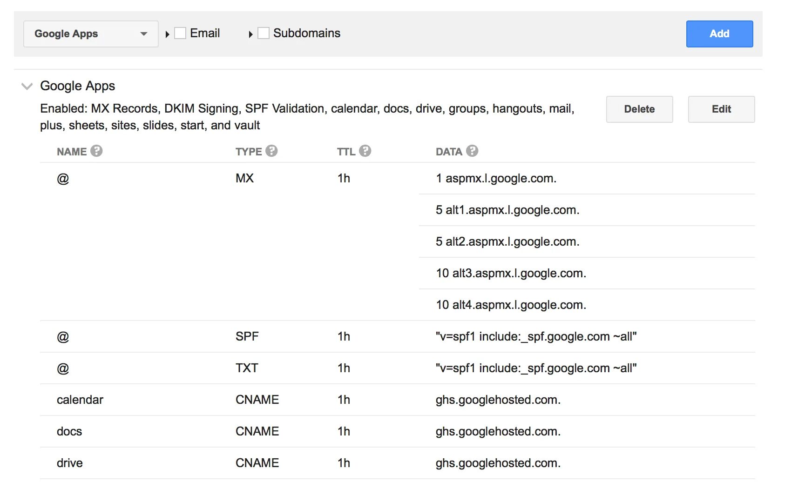Select the 1h TTL in calendar row

[344, 400]
